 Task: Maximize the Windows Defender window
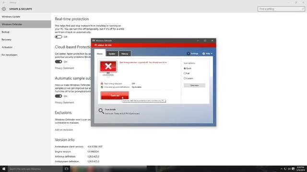pyautogui.click(x=205, y=41)
